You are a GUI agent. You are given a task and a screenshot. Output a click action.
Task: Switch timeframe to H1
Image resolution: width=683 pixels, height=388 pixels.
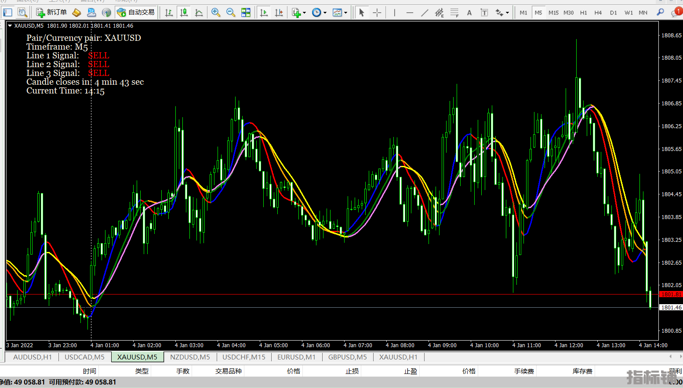coord(584,12)
